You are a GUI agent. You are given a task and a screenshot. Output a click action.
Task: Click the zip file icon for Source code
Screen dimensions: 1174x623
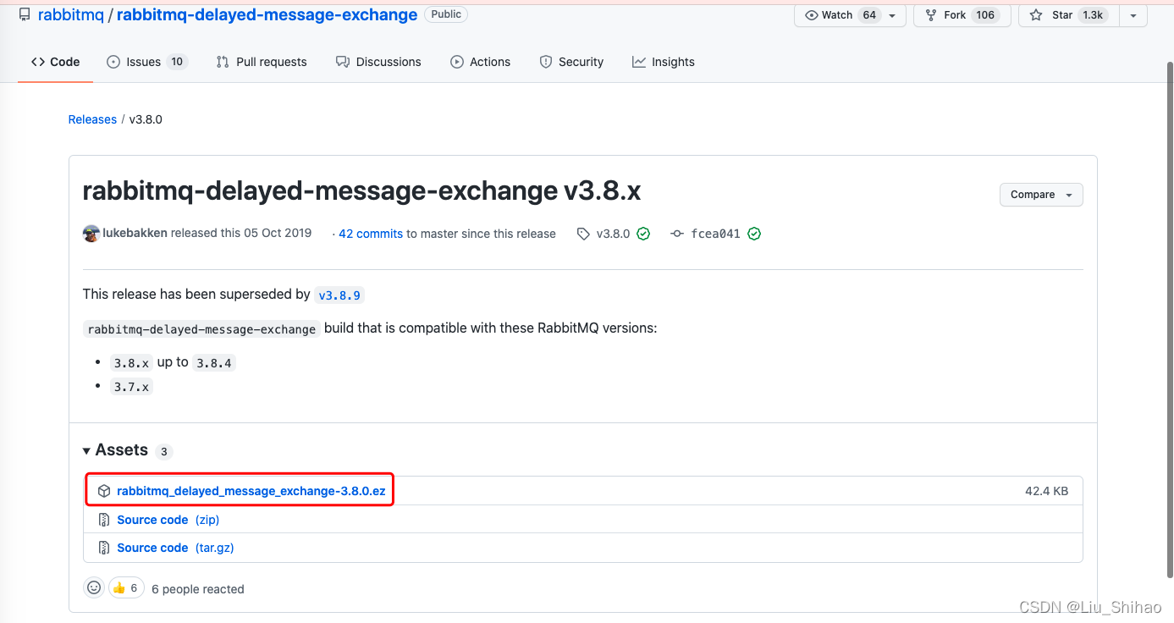[x=104, y=520]
